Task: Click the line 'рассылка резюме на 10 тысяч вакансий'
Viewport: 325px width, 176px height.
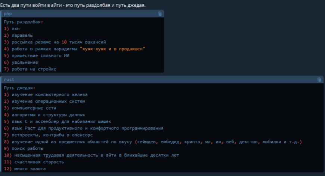Action: (x=59, y=42)
